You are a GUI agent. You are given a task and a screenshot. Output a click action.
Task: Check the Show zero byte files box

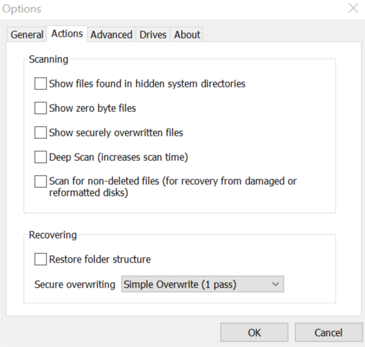click(x=40, y=108)
